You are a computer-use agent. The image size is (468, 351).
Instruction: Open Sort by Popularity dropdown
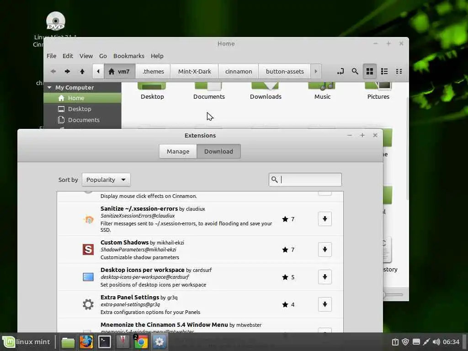click(x=106, y=180)
